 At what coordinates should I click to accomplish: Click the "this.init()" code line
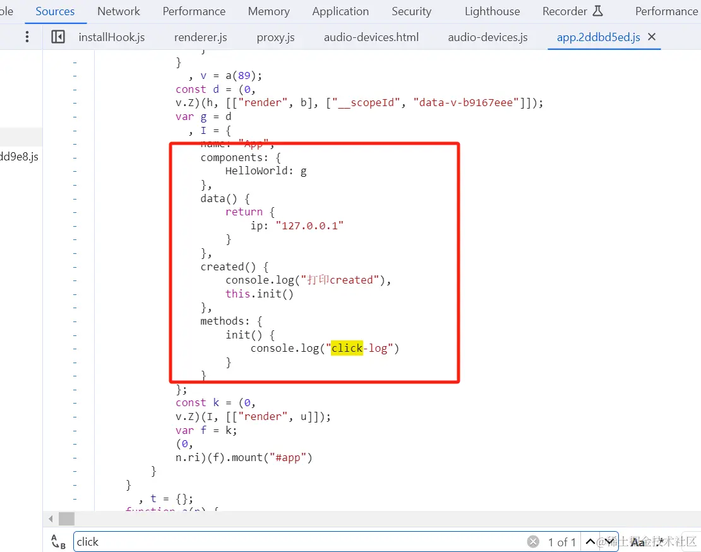point(260,294)
